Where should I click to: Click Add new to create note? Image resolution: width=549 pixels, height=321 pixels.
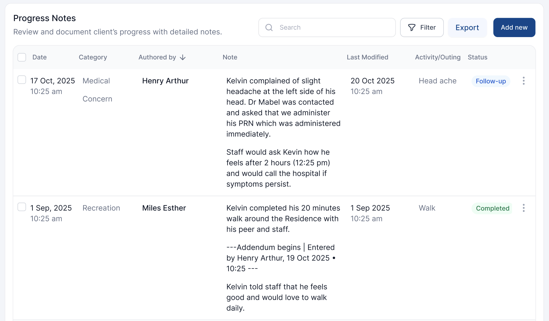(x=514, y=28)
